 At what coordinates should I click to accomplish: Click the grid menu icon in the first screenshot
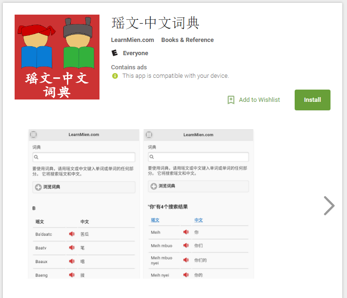[33, 134]
